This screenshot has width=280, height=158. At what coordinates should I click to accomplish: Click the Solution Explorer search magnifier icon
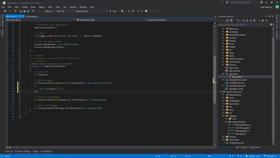point(271,25)
